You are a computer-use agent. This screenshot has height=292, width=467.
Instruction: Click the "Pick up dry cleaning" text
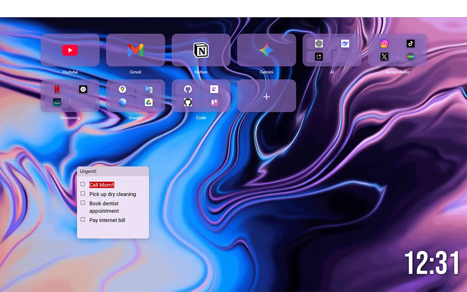coord(113,194)
